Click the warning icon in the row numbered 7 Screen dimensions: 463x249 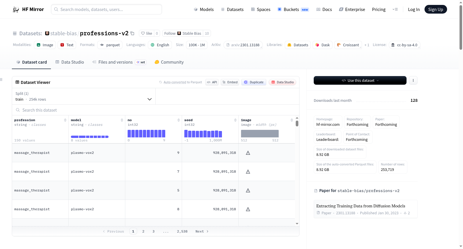pos(248,171)
